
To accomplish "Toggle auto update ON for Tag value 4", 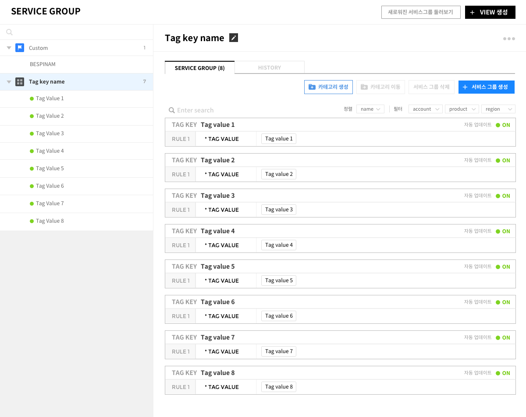I will point(503,231).
